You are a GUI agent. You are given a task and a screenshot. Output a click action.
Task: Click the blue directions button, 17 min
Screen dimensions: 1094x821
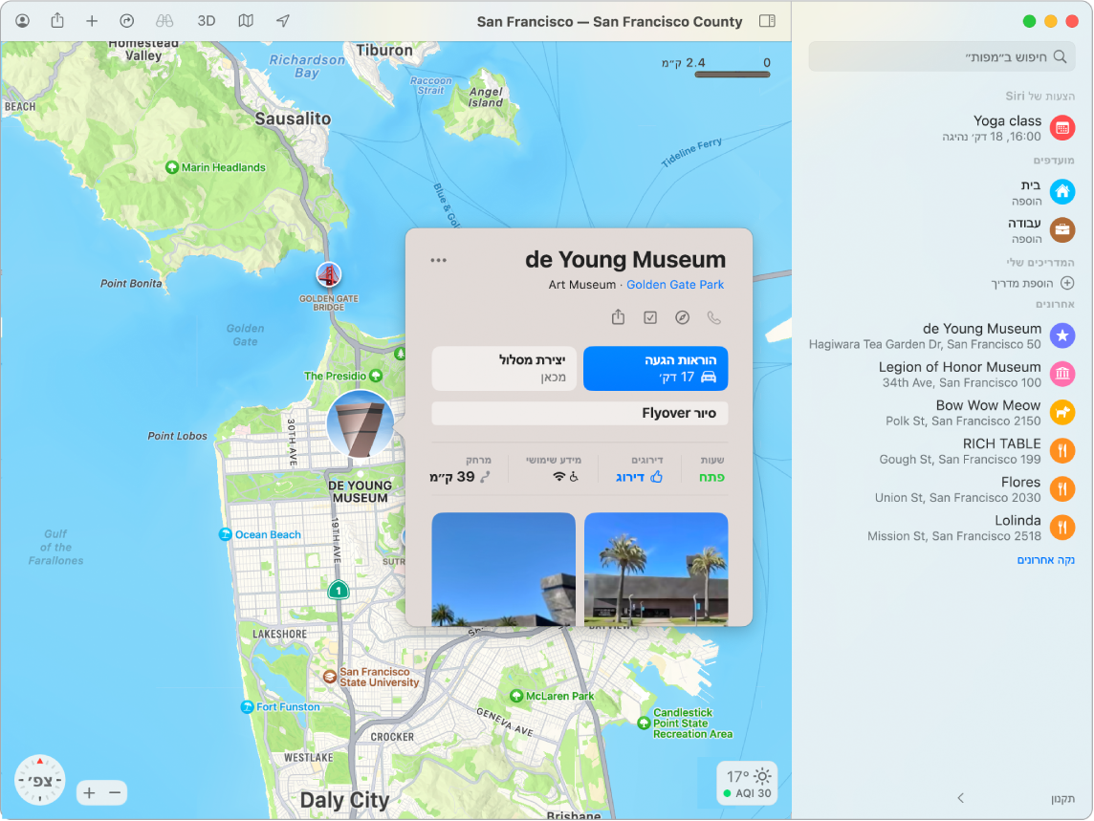[x=655, y=368]
